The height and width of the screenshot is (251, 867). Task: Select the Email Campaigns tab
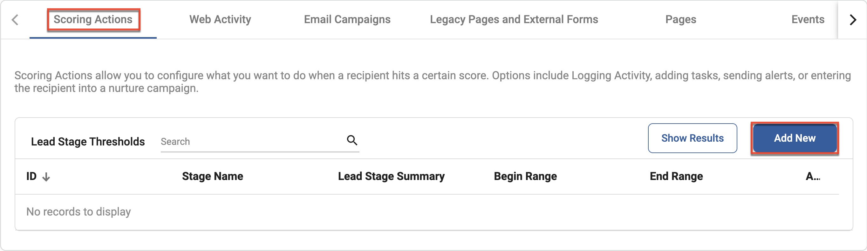pyautogui.click(x=347, y=19)
